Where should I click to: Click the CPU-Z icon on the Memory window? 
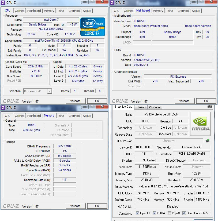(2, 107)
